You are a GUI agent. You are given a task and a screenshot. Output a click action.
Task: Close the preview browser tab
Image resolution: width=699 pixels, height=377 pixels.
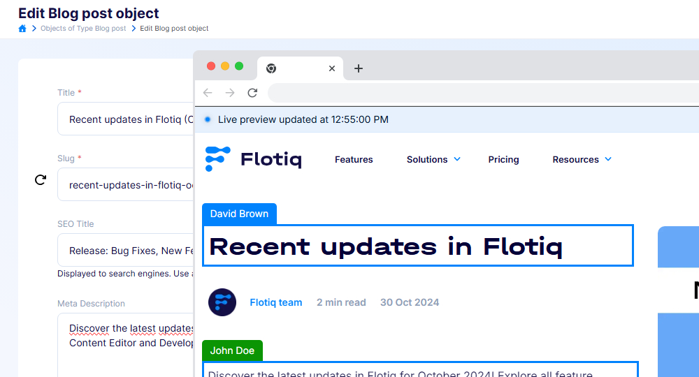click(331, 68)
